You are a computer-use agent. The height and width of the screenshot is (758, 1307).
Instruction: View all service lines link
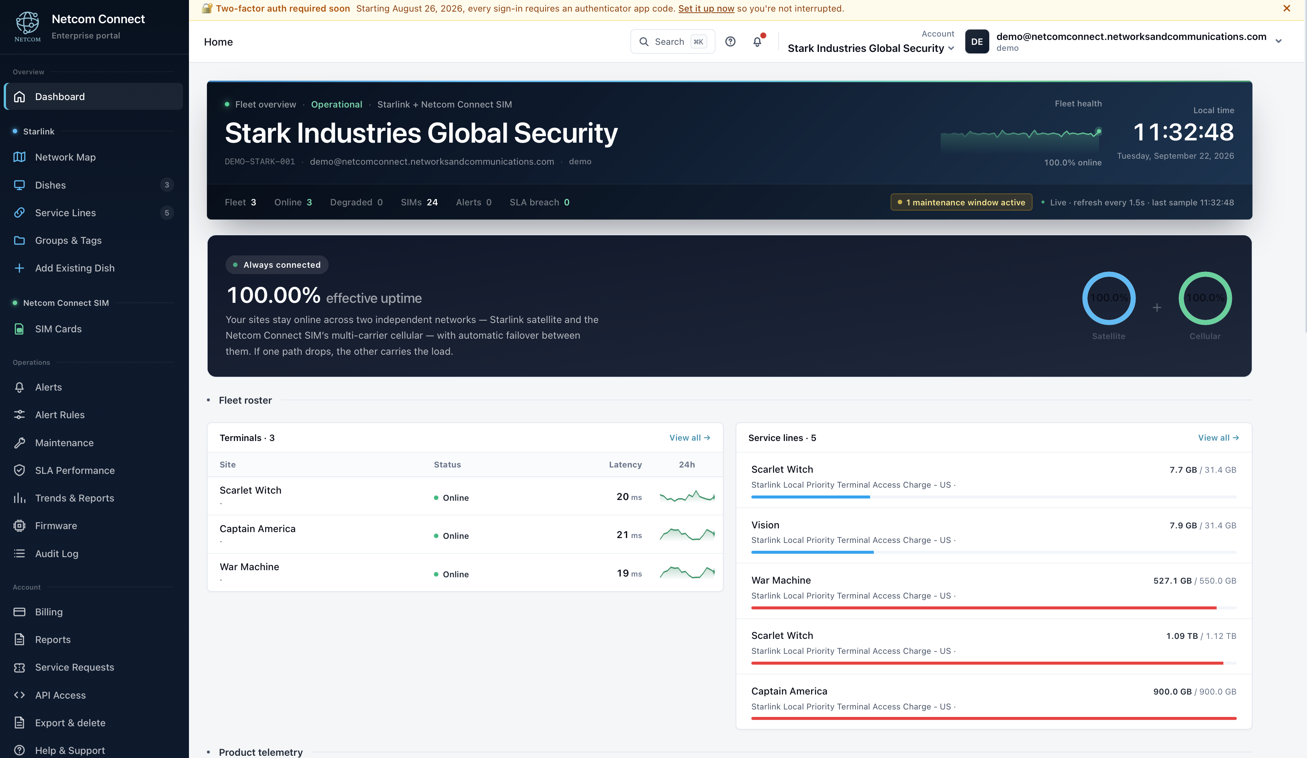point(1218,438)
